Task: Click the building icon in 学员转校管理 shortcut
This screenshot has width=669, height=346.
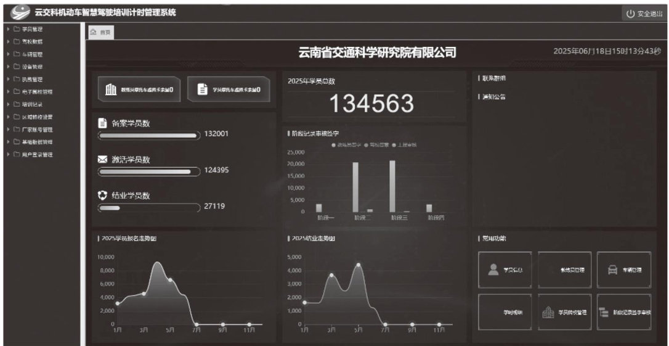Action: point(548,312)
